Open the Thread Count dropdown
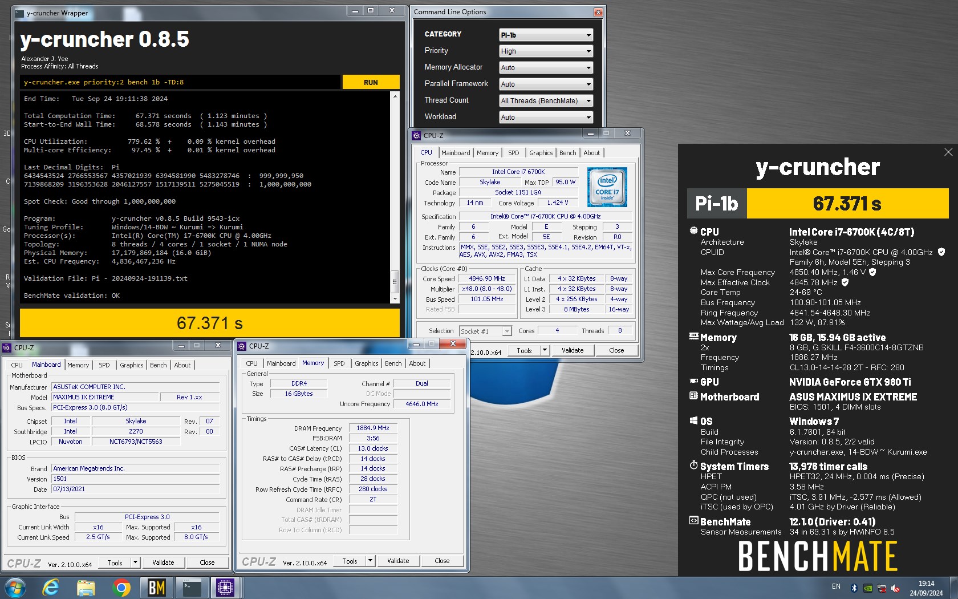 [x=546, y=100]
